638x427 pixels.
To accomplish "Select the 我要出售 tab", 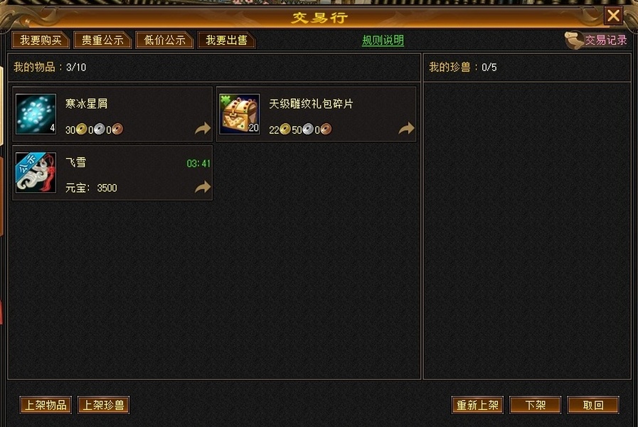I will [226, 40].
